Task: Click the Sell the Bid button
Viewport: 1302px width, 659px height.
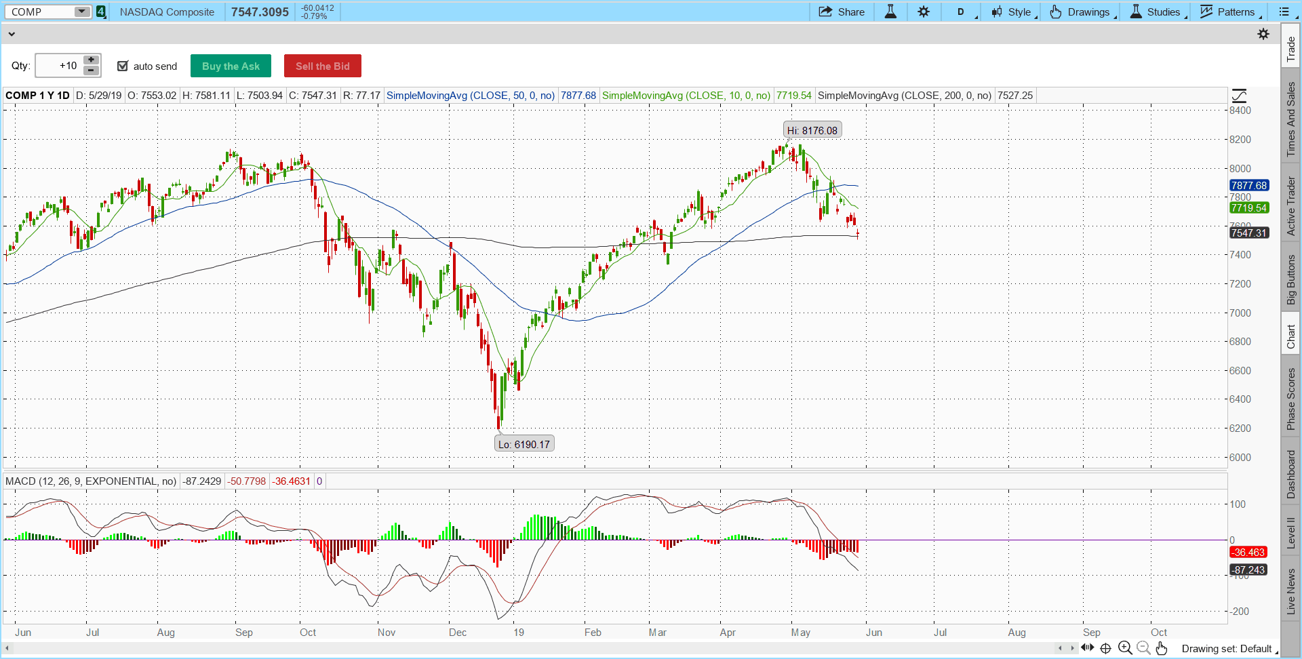Action: click(322, 66)
